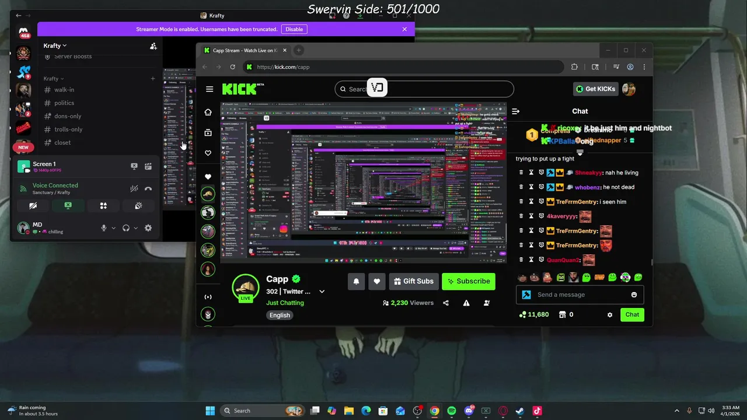Viewport: 747px width, 420px height.
Task: Toggle the green screen share button
Action: tap(68, 206)
